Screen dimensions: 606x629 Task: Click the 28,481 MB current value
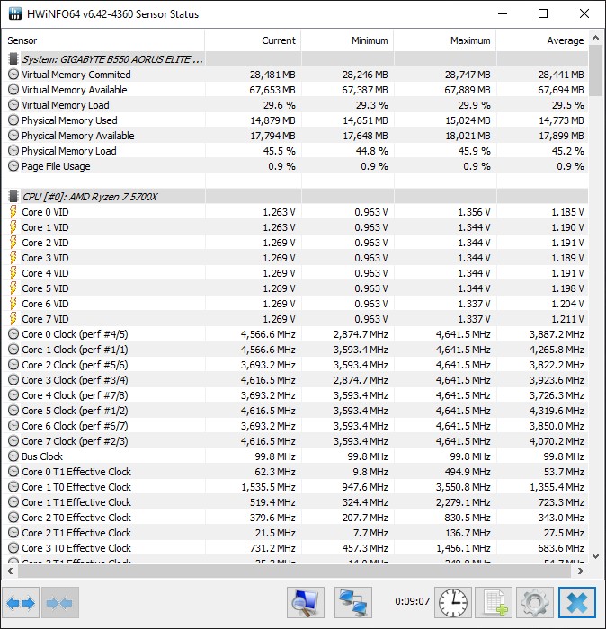[x=272, y=75]
